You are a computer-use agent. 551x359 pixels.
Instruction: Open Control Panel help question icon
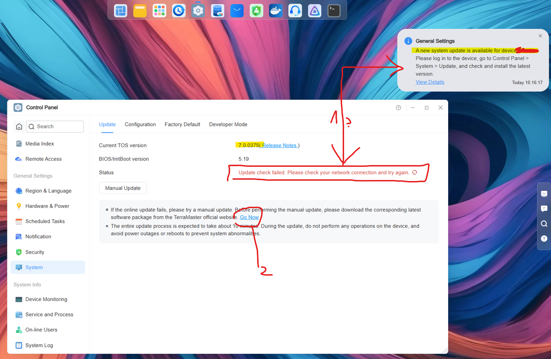[x=399, y=107]
